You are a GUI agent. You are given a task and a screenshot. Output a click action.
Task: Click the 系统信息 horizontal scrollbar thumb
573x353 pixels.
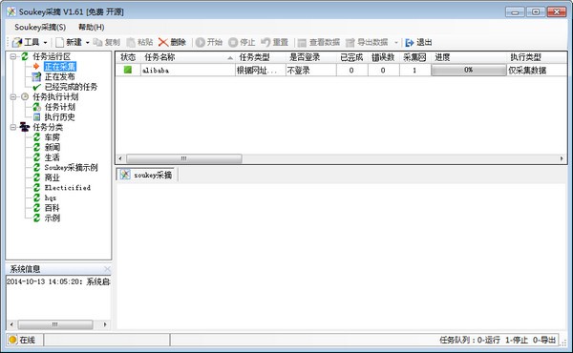click(55, 324)
